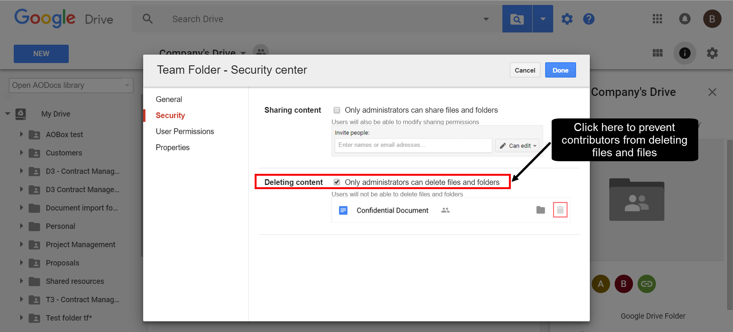Click the My Drive drive icon
The height and width of the screenshot is (332, 733).
point(21,114)
